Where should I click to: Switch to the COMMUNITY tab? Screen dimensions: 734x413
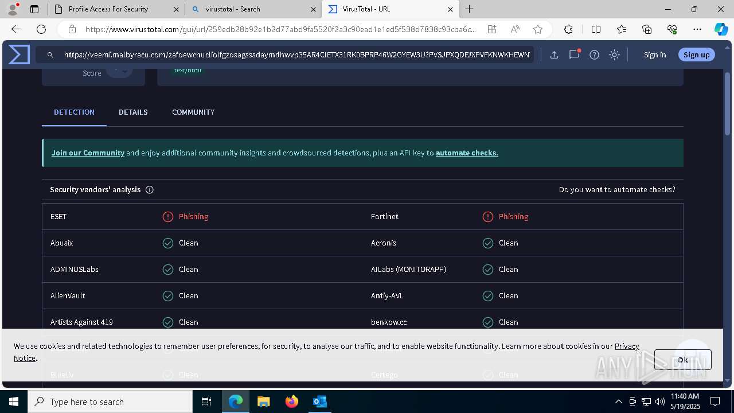pyautogui.click(x=193, y=112)
